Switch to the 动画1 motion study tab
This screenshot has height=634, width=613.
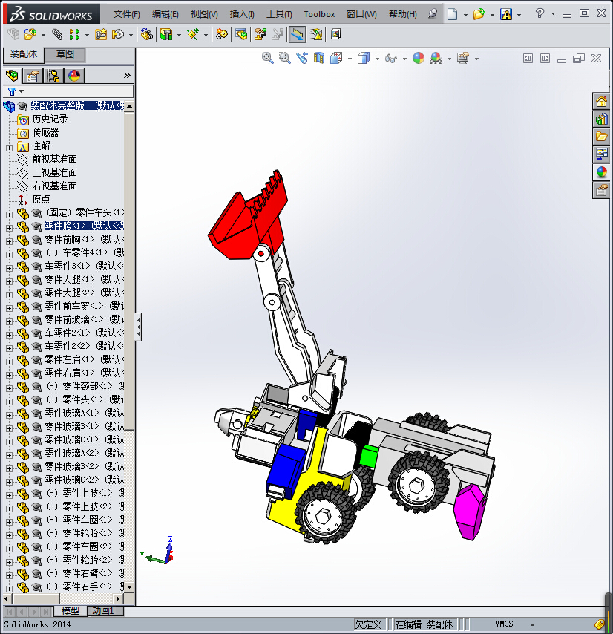103,610
